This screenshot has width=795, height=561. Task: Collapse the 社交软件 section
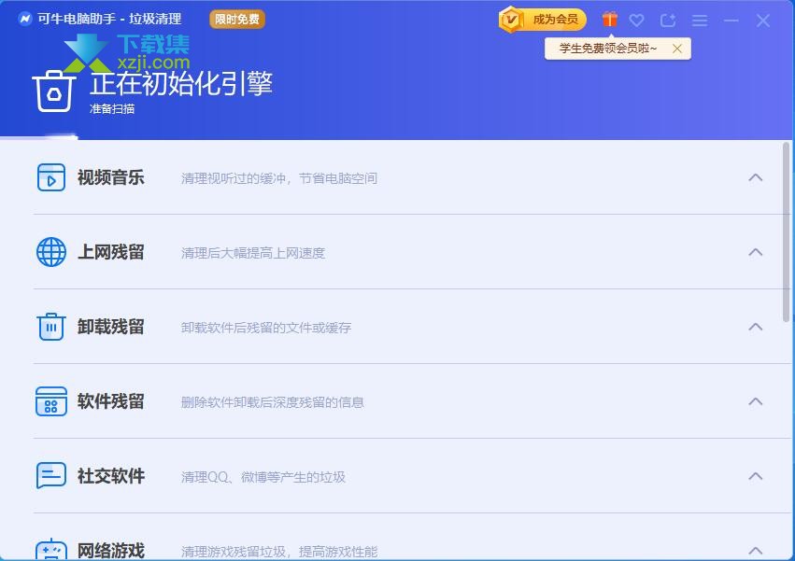(756, 476)
